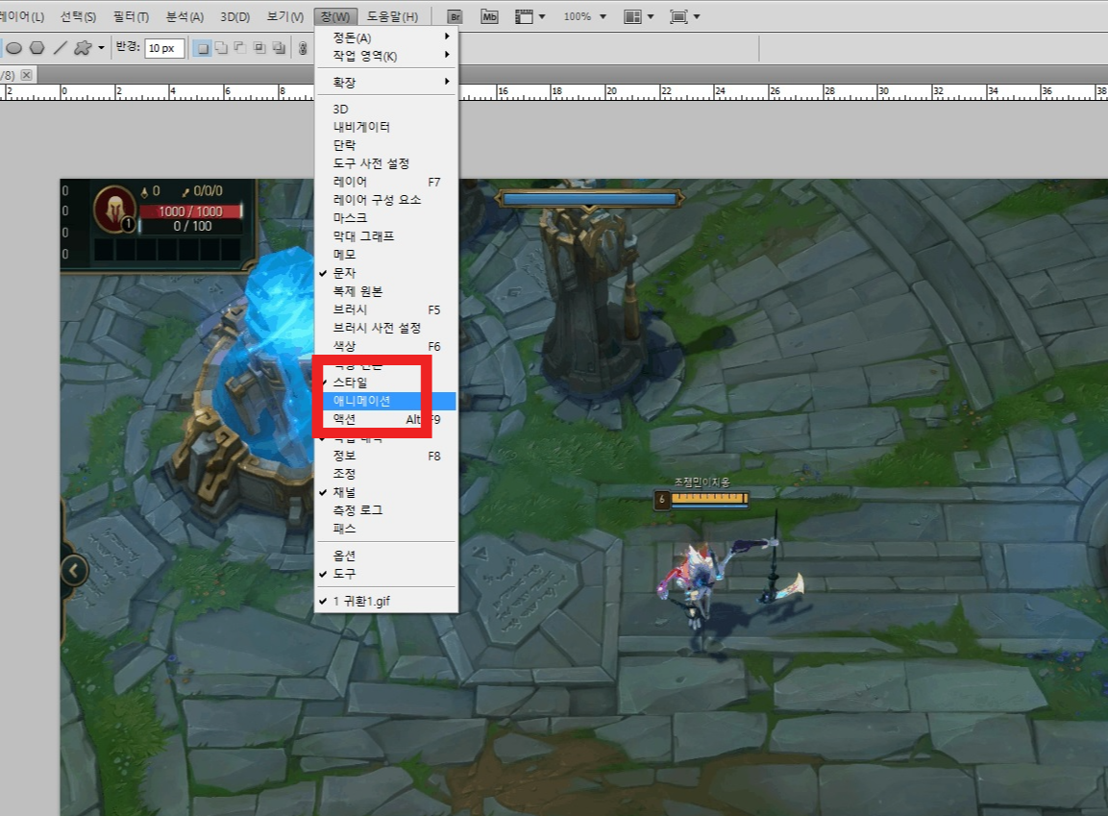Toggle the checked 스타일 panel entry
The image size is (1108, 816).
(x=386, y=383)
